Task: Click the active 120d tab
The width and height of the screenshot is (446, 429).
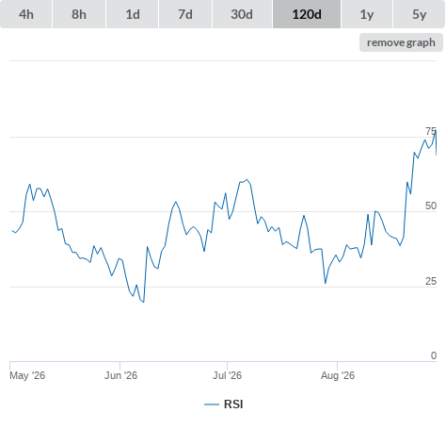Action: pyautogui.click(x=307, y=14)
